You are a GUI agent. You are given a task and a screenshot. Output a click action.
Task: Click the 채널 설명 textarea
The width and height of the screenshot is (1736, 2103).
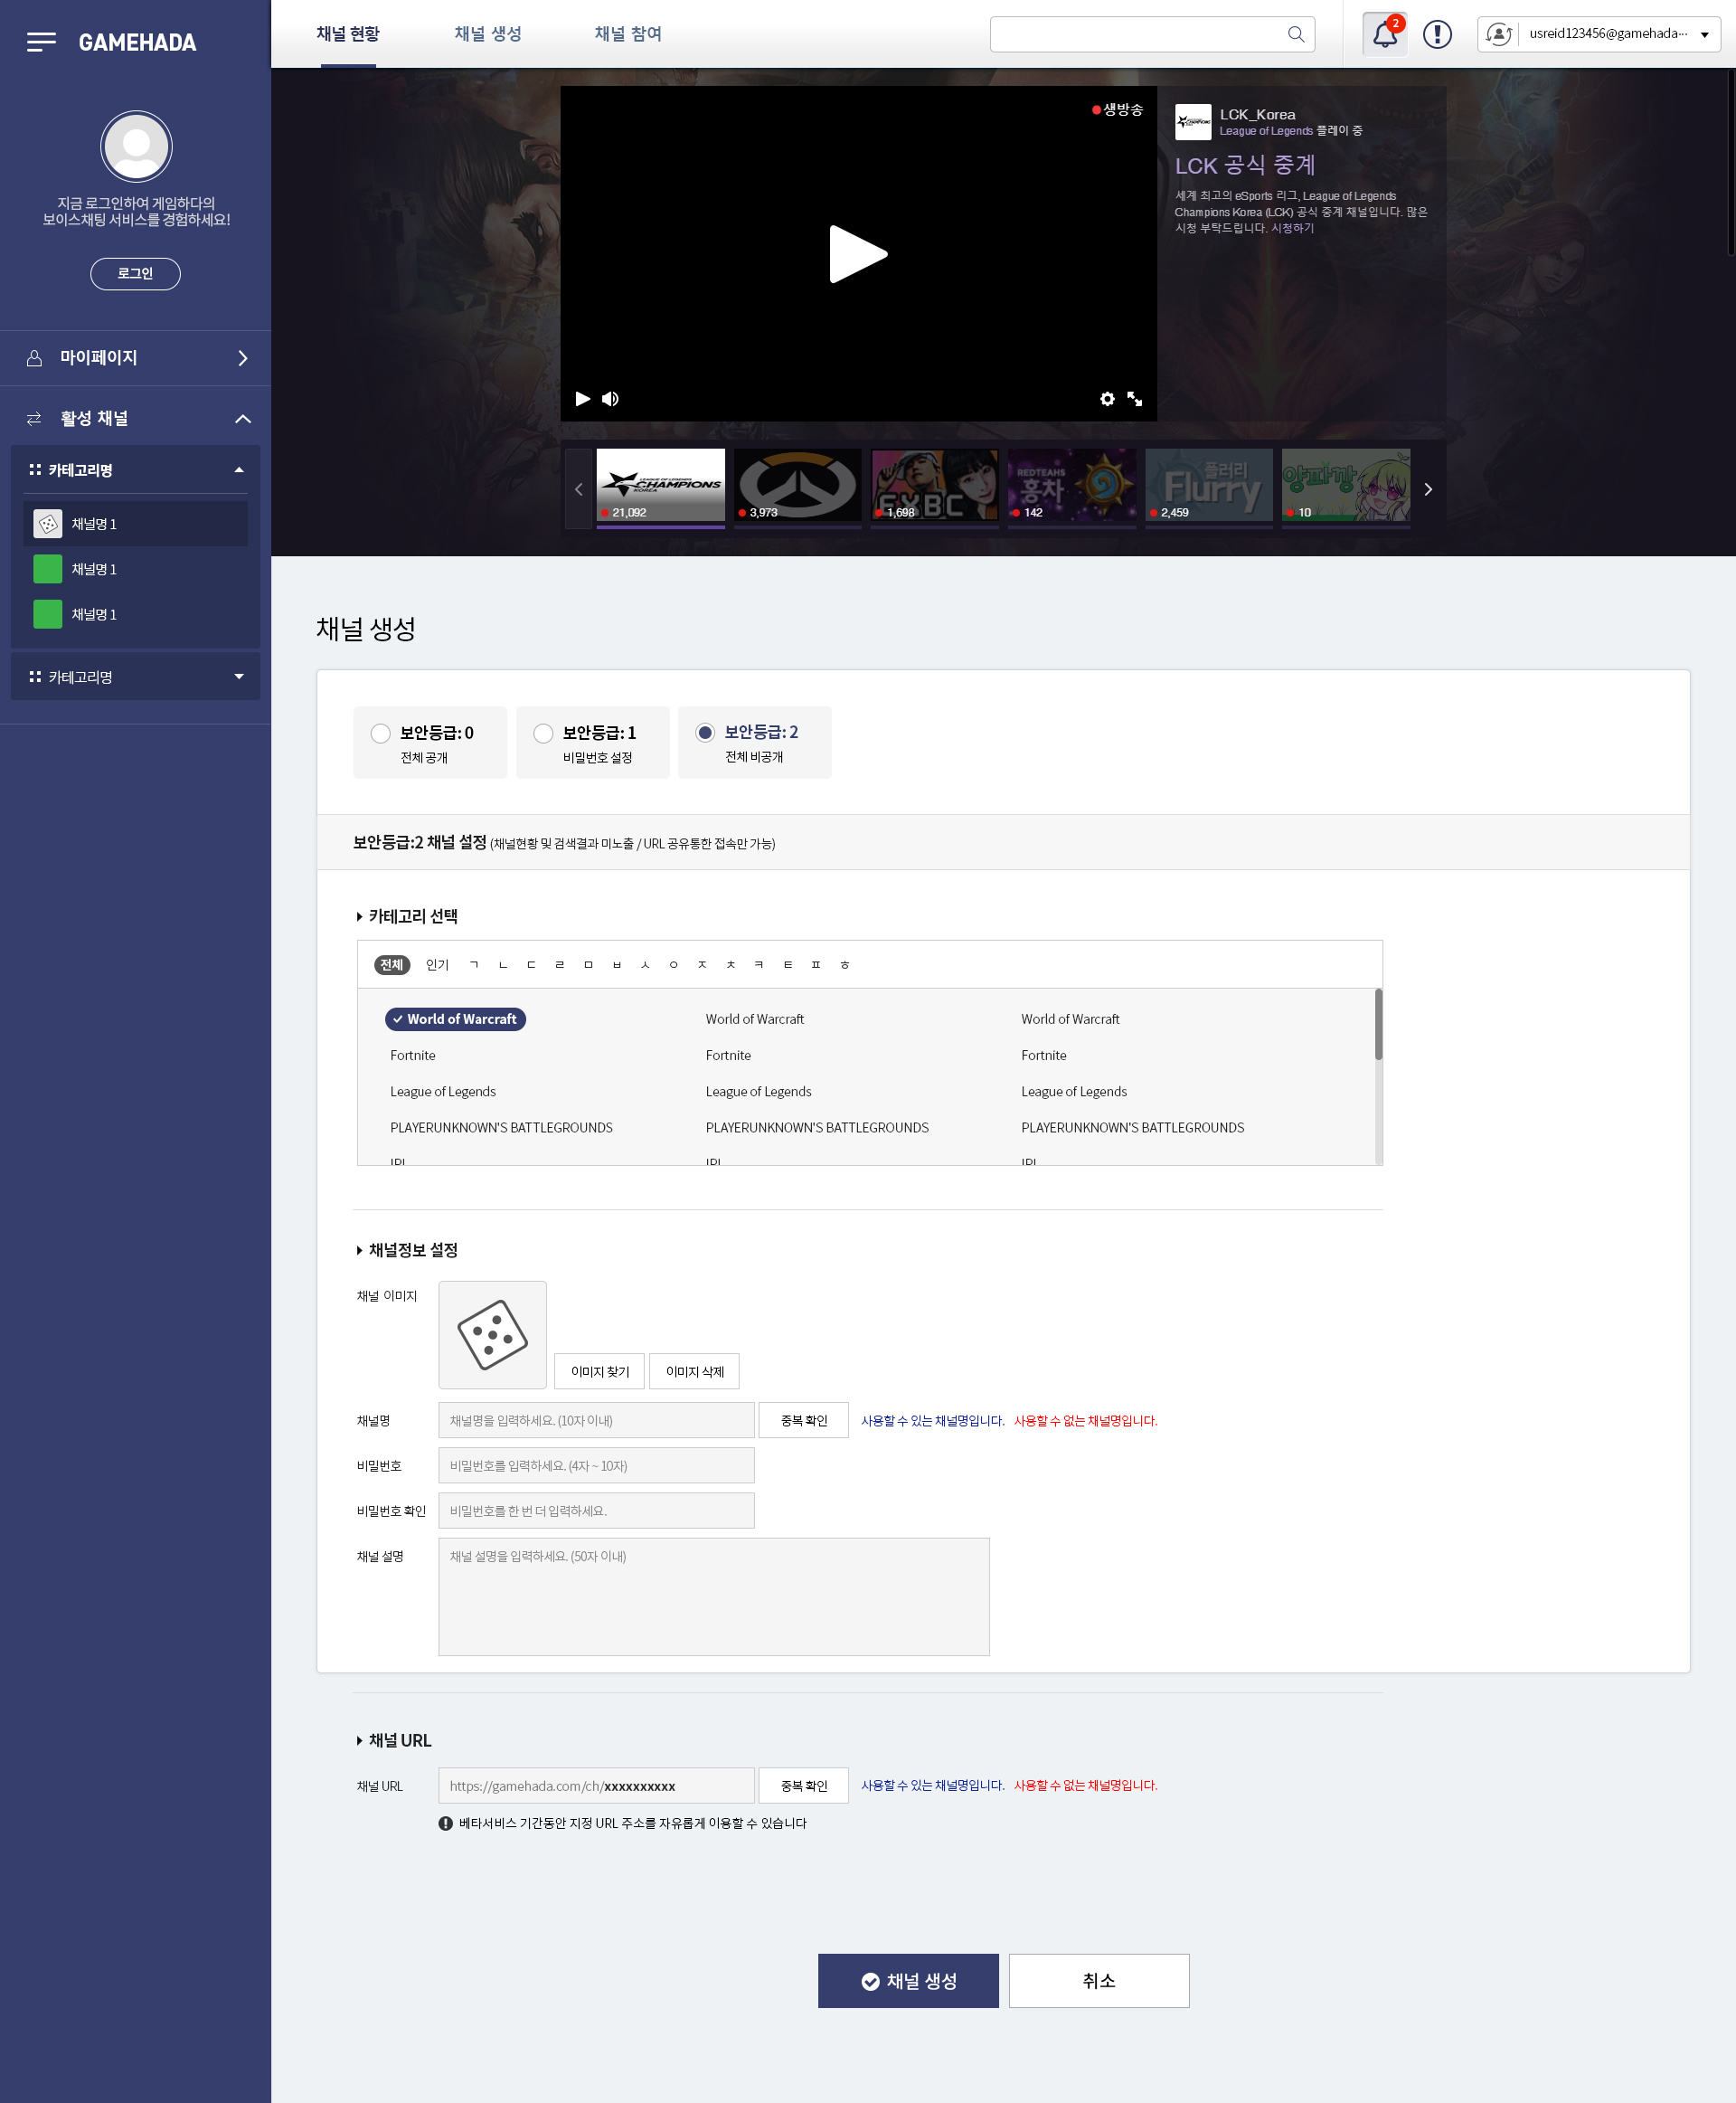click(x=714, y=1596)
